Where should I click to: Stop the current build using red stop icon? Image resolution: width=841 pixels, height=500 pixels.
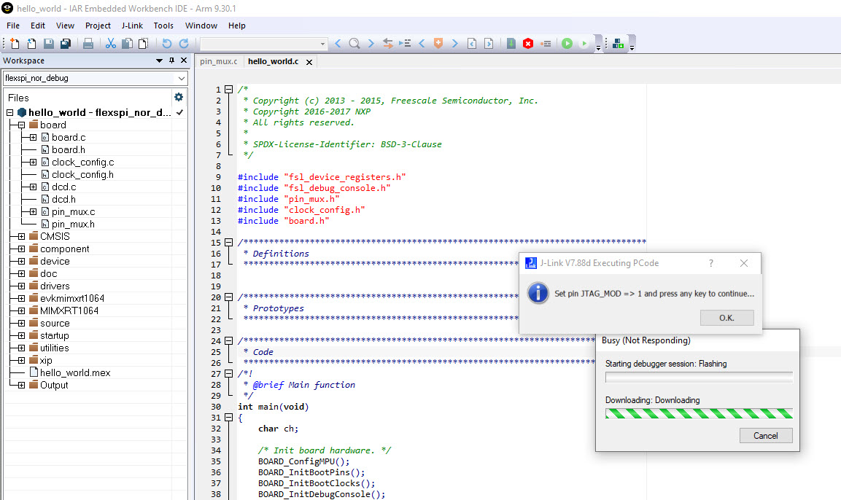[x=528, y=43]
